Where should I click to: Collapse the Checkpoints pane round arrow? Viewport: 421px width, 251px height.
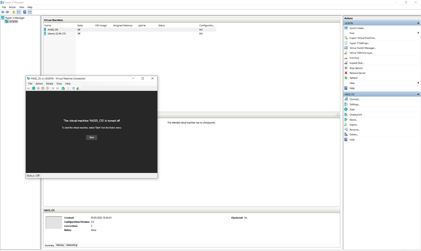point(338,115)
